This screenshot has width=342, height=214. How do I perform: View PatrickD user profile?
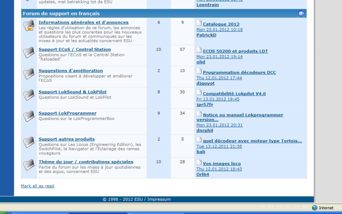coord(206,35)
